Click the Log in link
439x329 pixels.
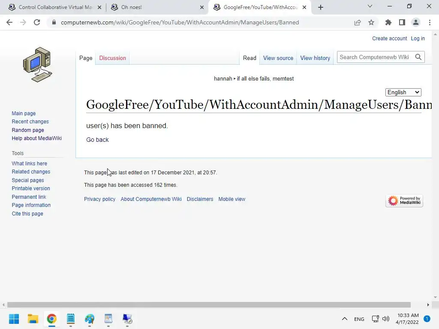418,38
